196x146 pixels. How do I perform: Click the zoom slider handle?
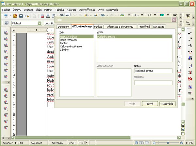[168, 143]
